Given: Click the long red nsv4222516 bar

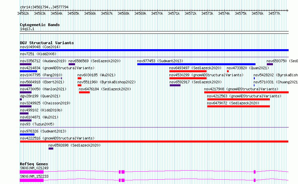Looking at the screenshot, I should [154, 142].
